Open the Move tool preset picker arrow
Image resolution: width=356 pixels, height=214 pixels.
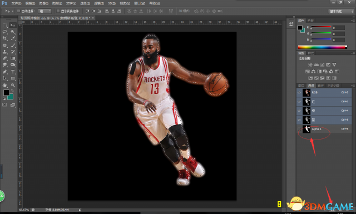tap(12, 11)
